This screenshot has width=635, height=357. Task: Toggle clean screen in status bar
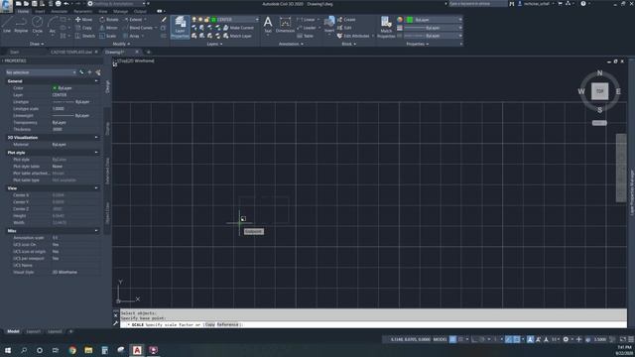[x=623, y=339]
